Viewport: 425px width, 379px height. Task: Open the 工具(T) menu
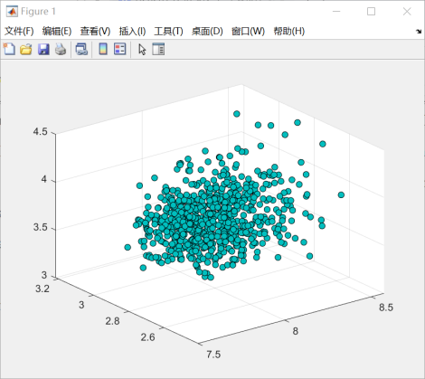[168, 31]
